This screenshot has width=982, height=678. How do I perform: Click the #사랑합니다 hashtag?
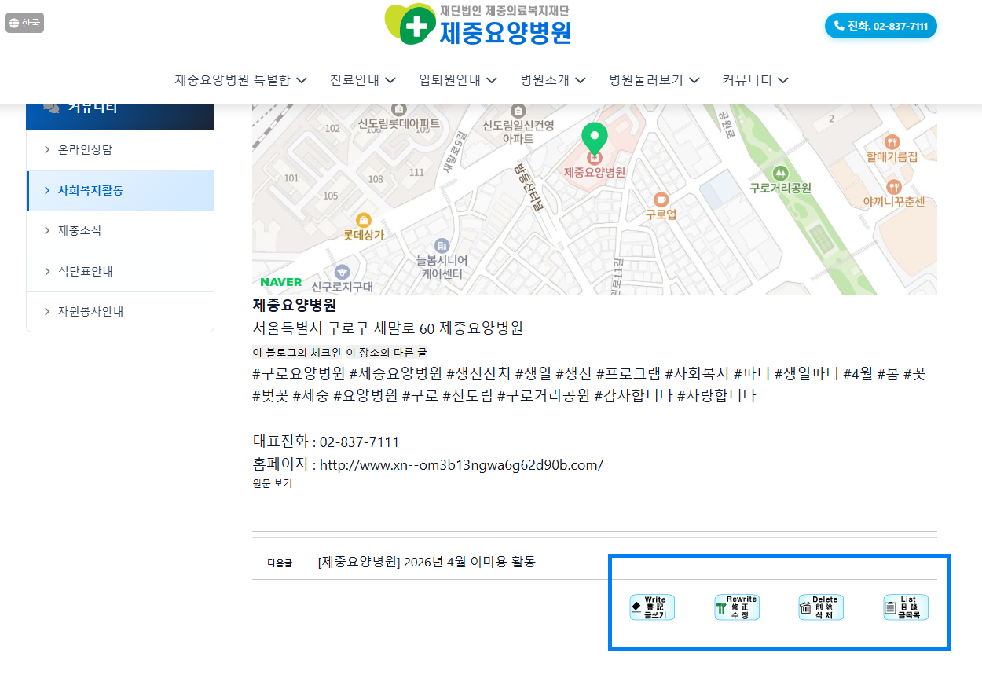tap(716, 396)
